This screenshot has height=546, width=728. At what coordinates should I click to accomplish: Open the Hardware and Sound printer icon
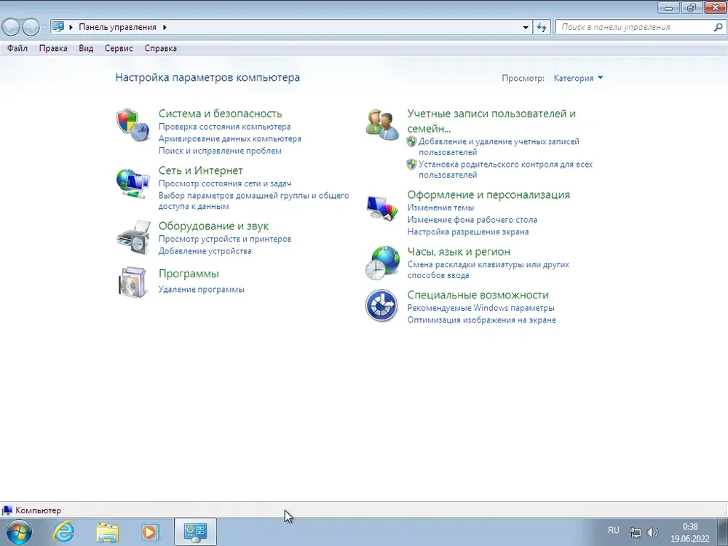coord(134,237)
